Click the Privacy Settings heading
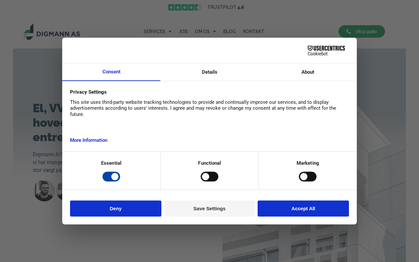The height and width of the screenshot is (262, 419). click(x=88, y=92)
